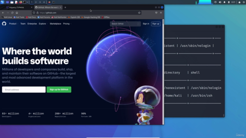Select the Firefox window in taskbar
The height and width of the screenshot is (138, 246).
click(x=49, y=2)
